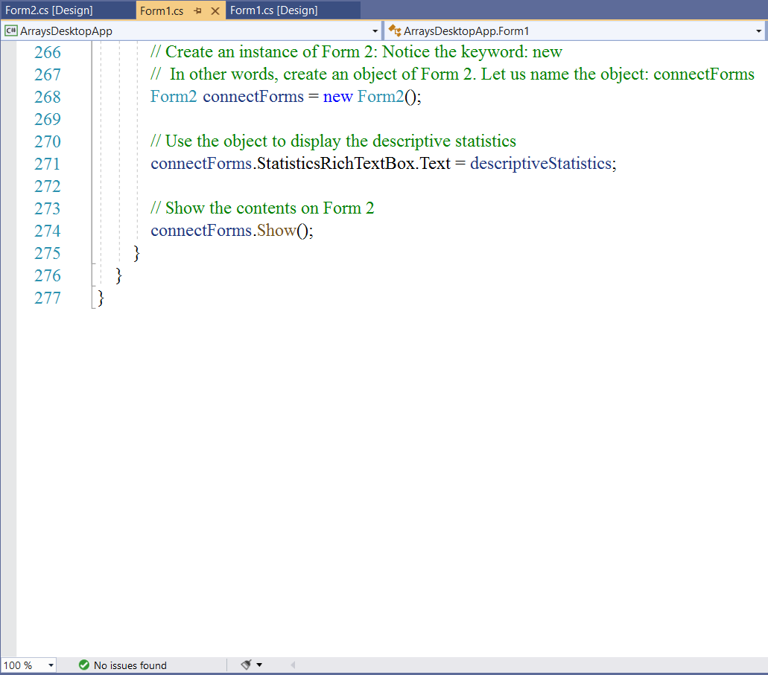Click the StatisticsRichTextBox identifier on line 271
This screenshot has width=768, height=675.
pyautogui.click(x=335, y=164)
